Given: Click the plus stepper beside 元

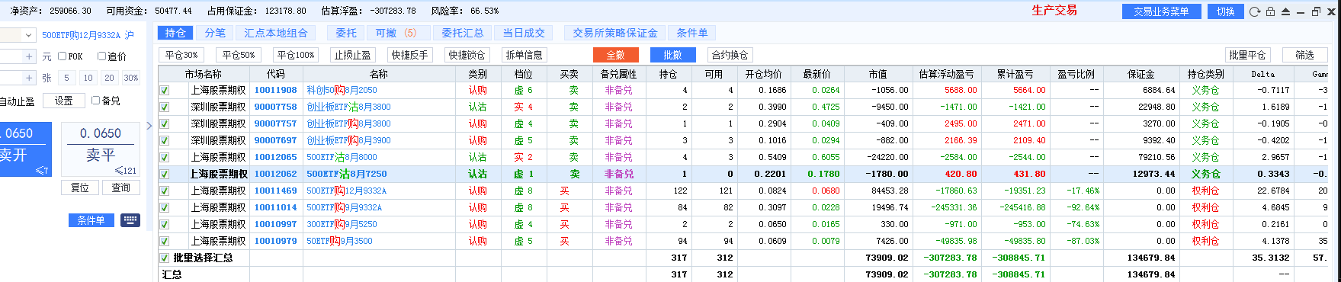Looking at the screenshot, I should 29,56.
